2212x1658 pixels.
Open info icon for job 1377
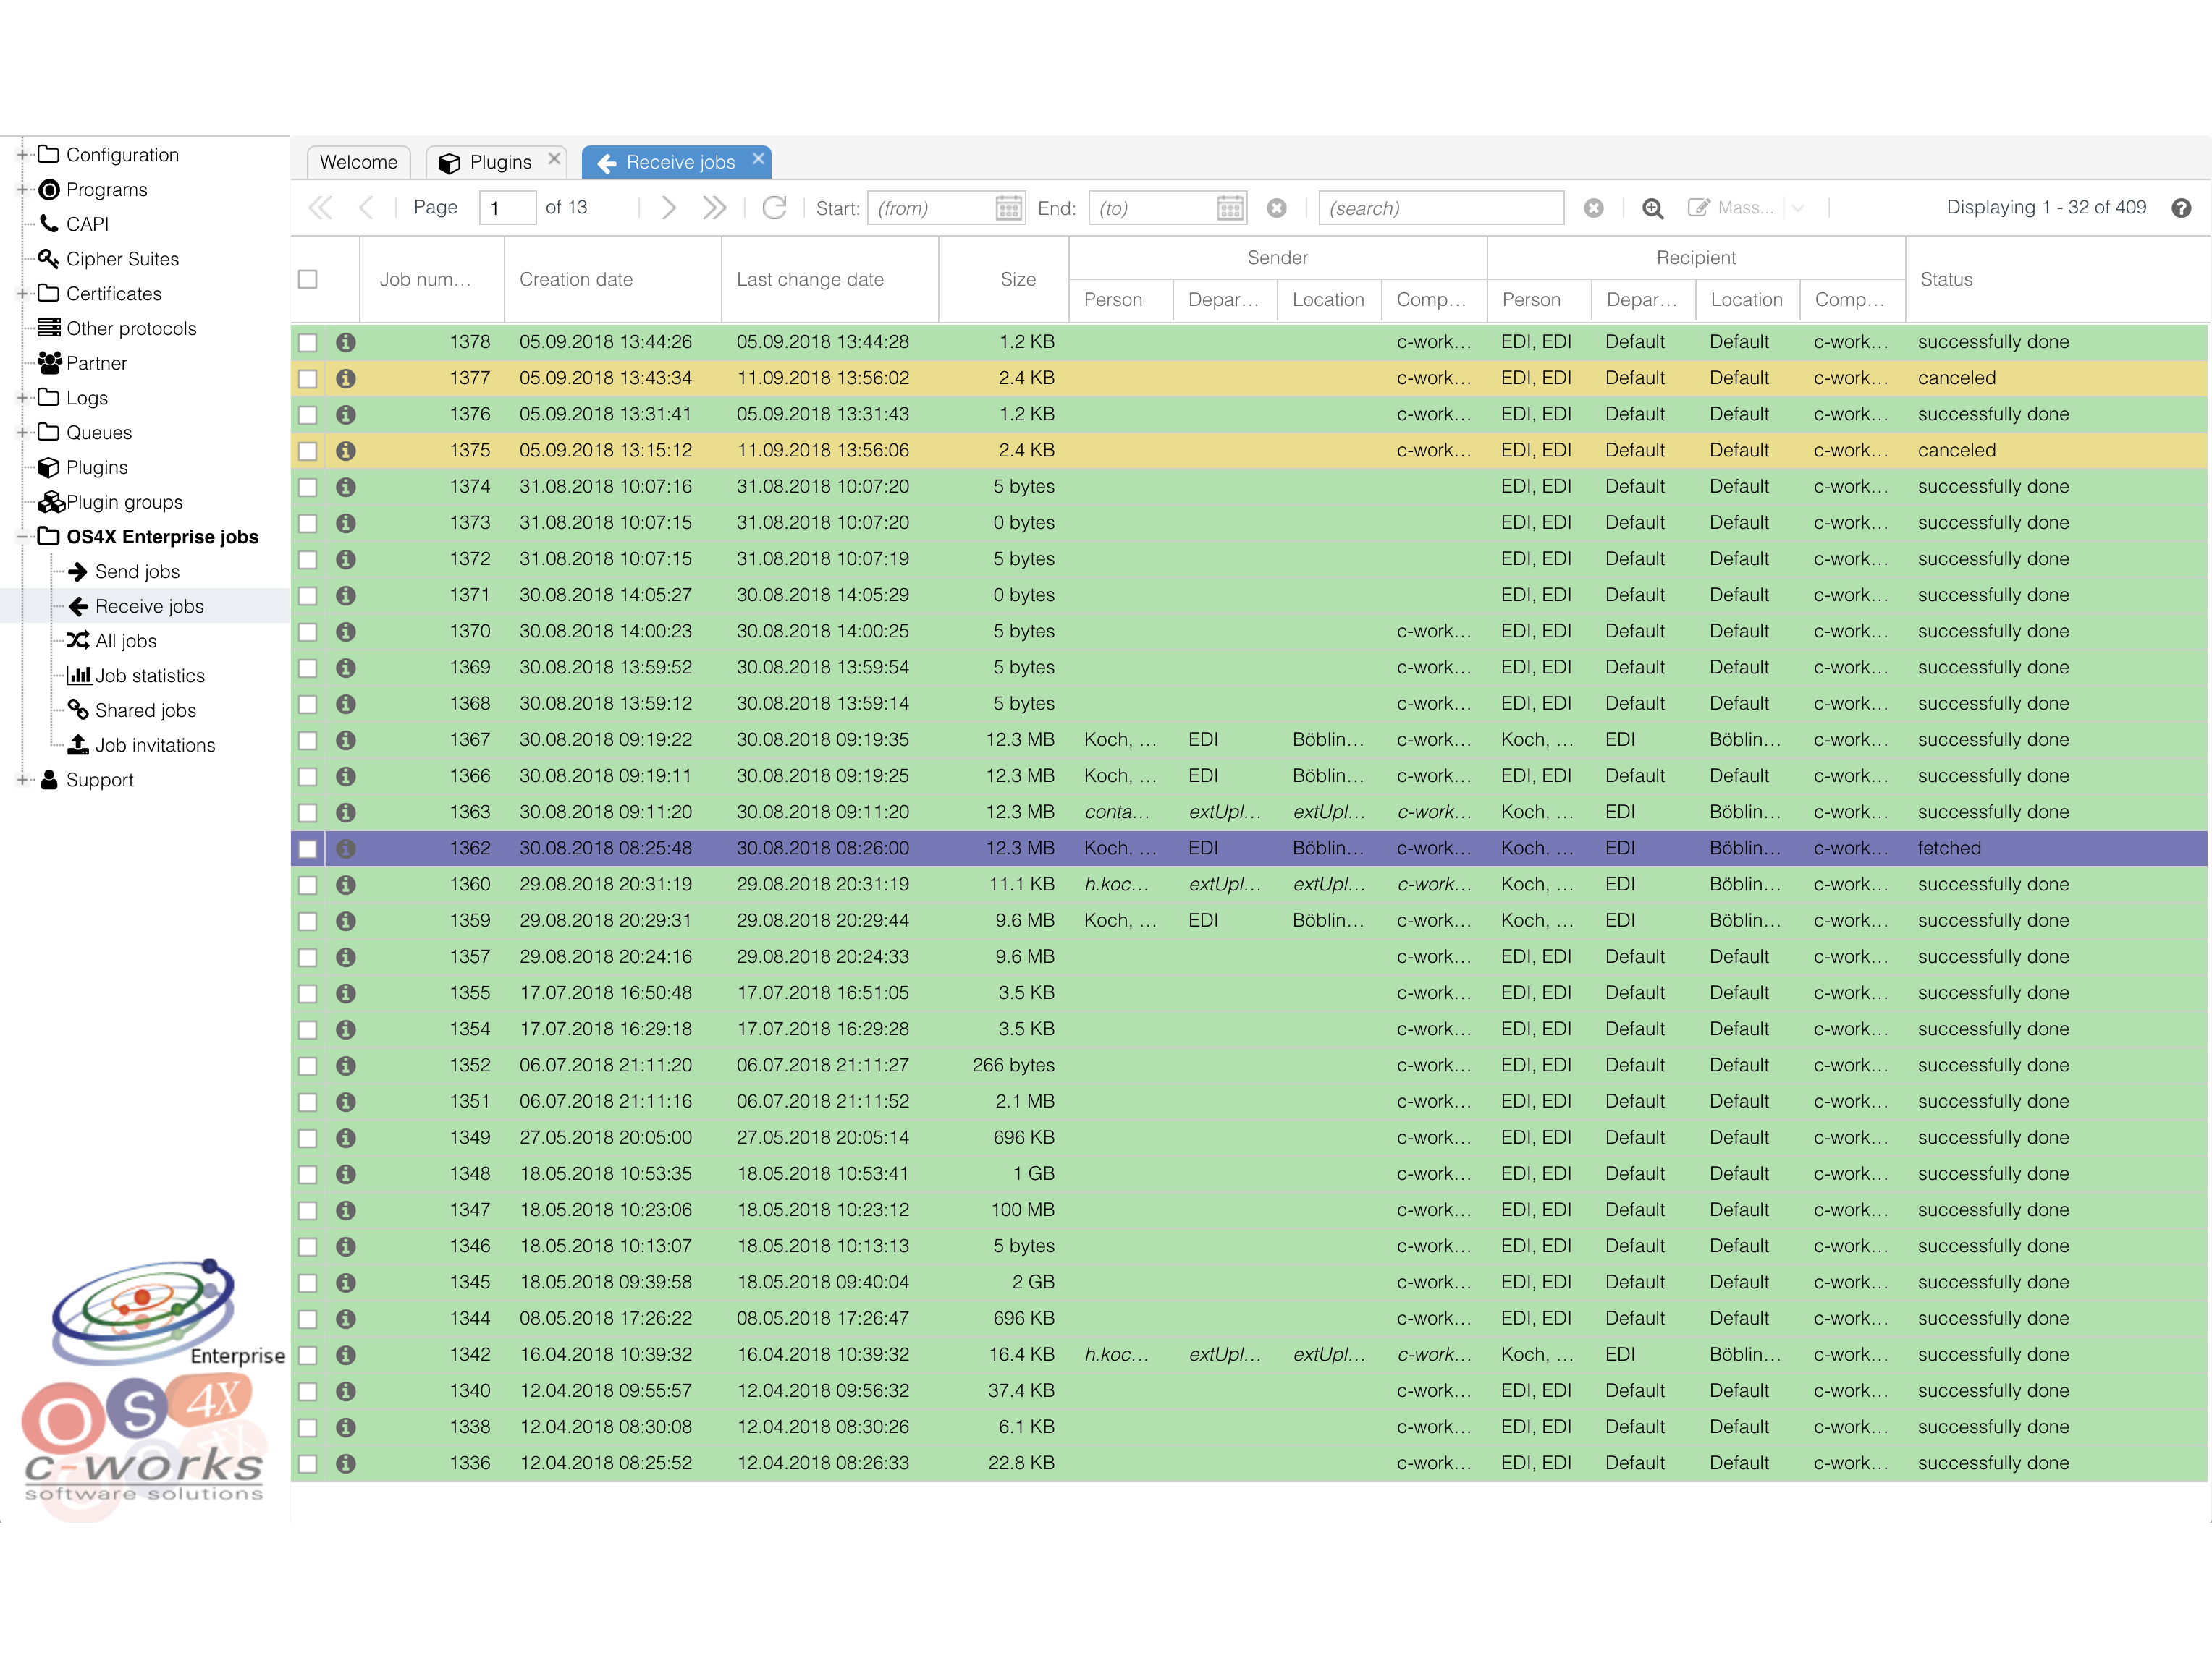[x=346, y=378]
